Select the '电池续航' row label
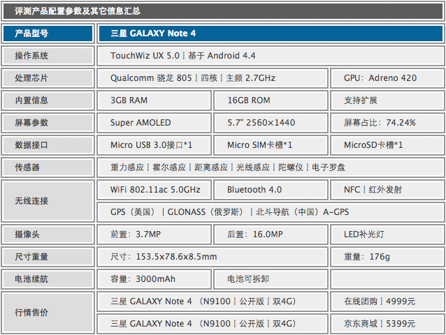The height and width of the screenshot is (335, 446). click(x=48, y=279)
